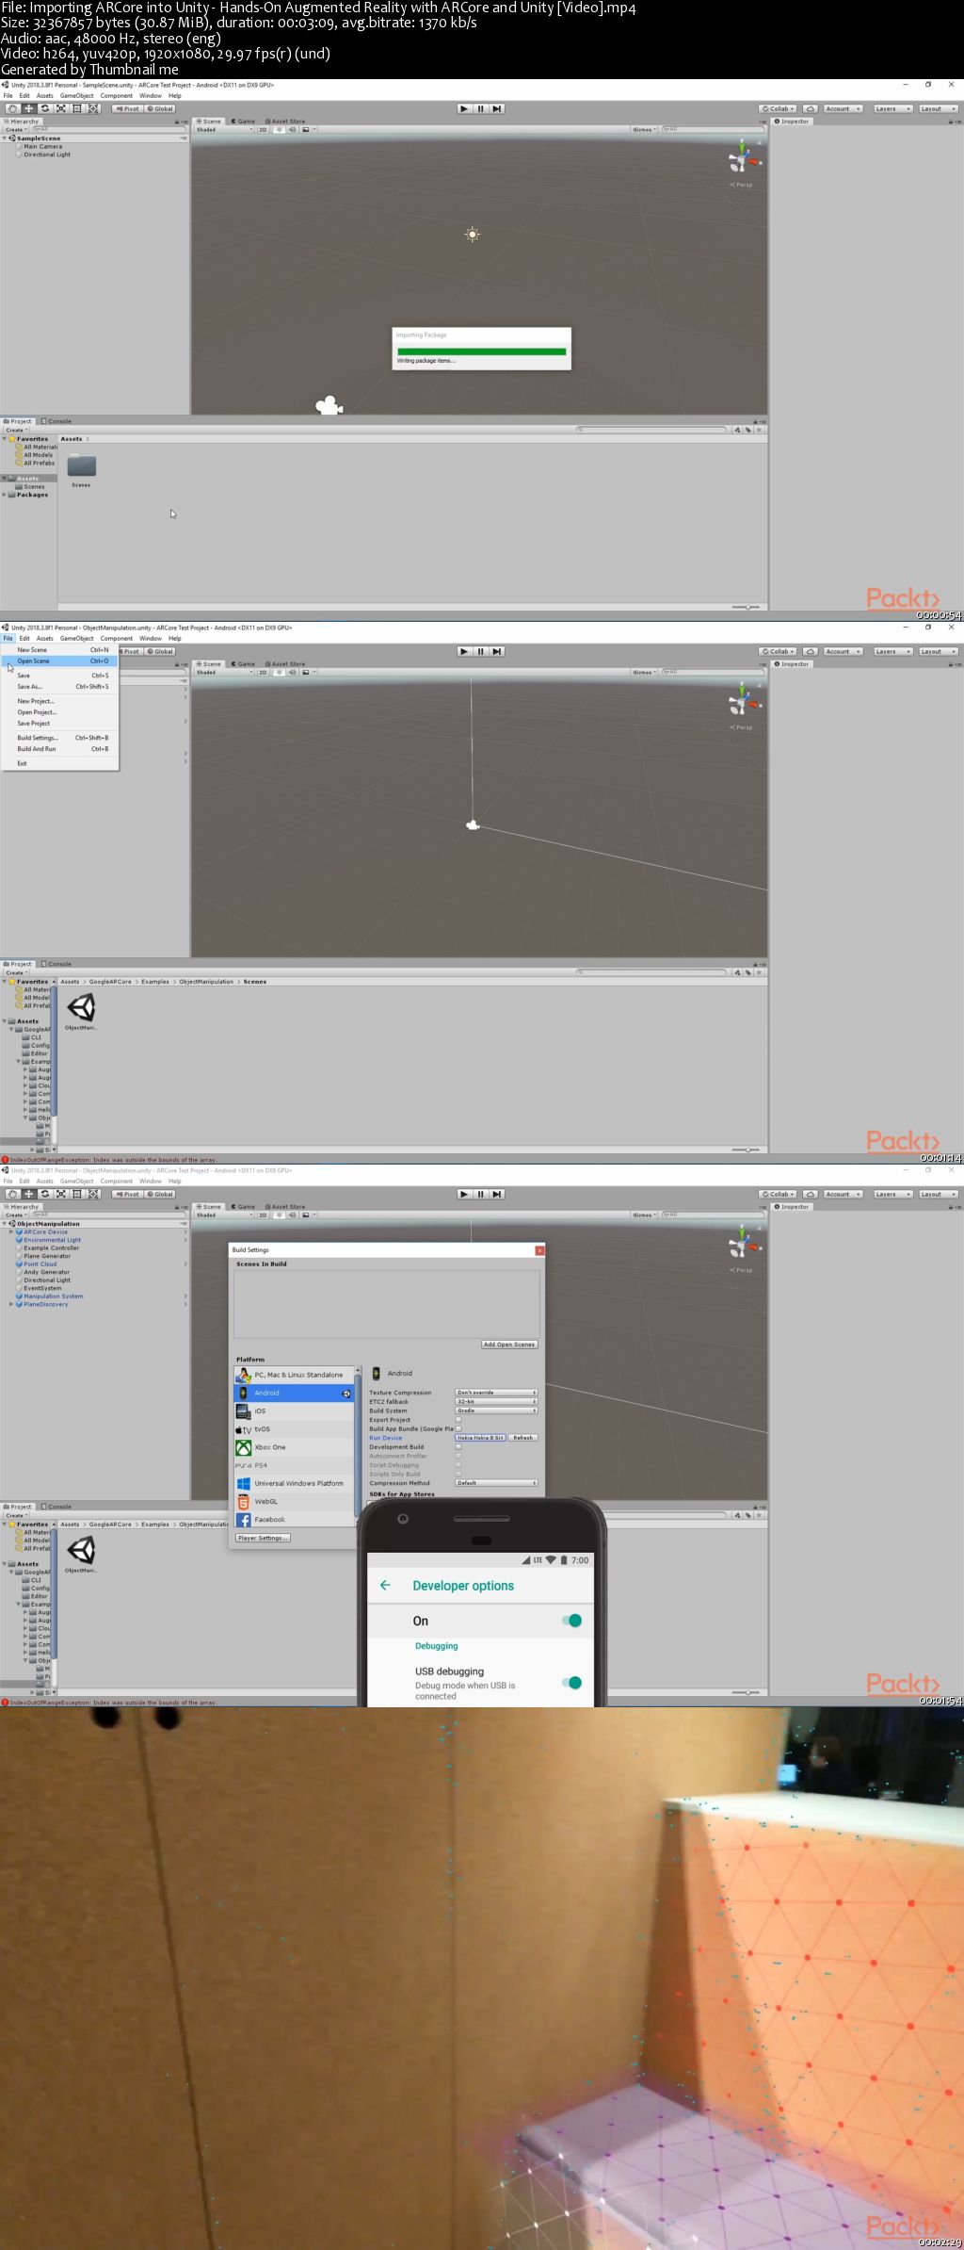The width and height of the screenshot is (964, 2250).
Task: Check the Development Build checkbox
Action: [x=458, y=1446]
